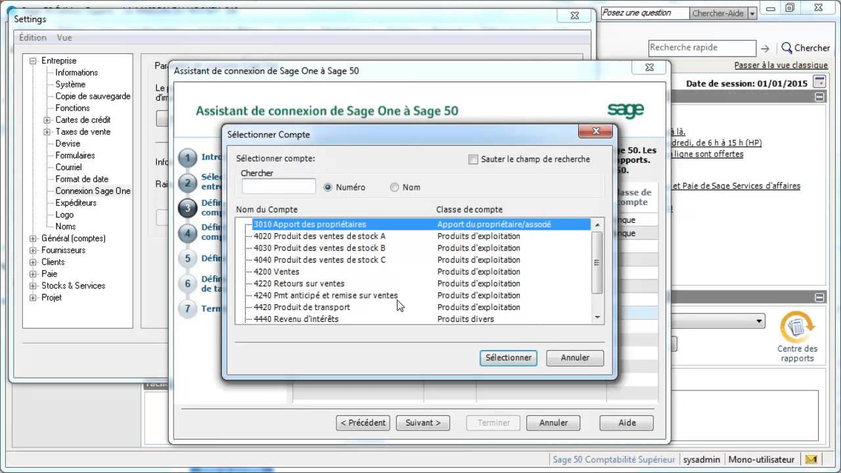Viewport: 841px width, 473px height.
Task: Click the magnifier Chercher search icon
Action: (786, 48)
